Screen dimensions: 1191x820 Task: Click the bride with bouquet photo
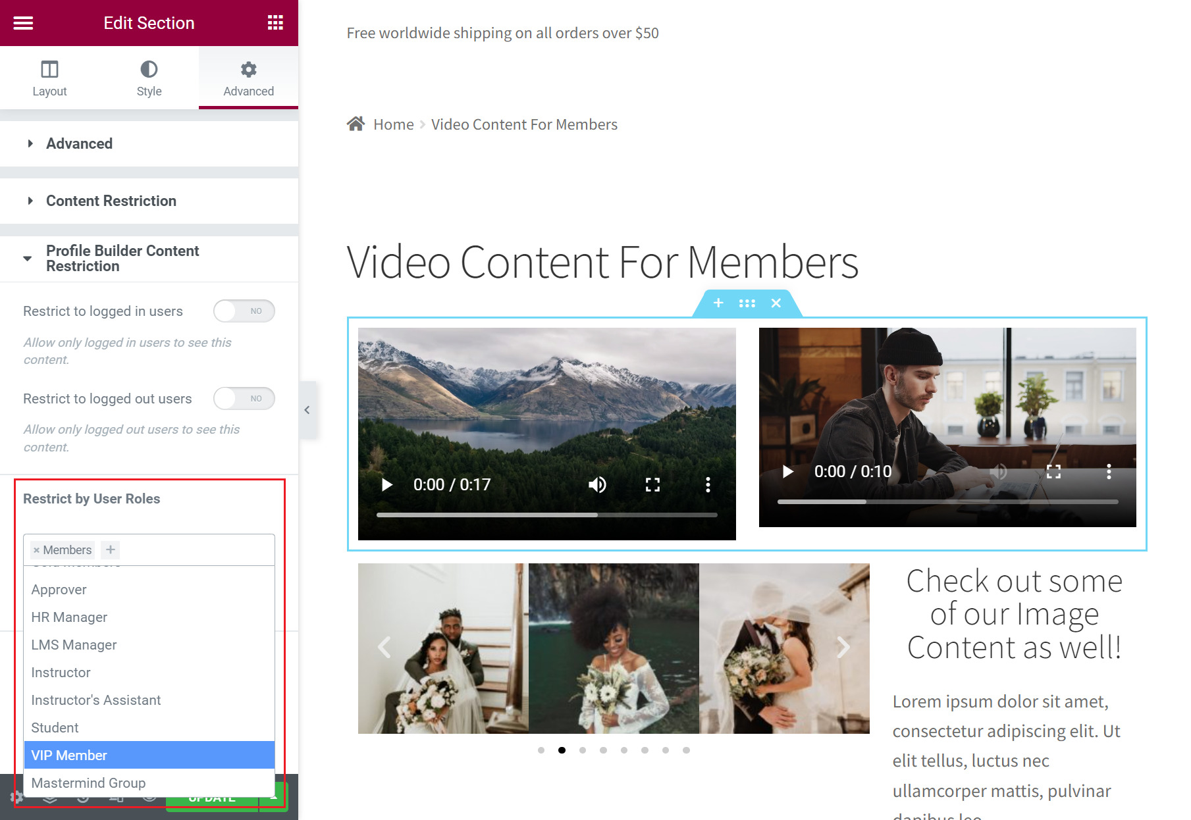(x=614, y=648)
